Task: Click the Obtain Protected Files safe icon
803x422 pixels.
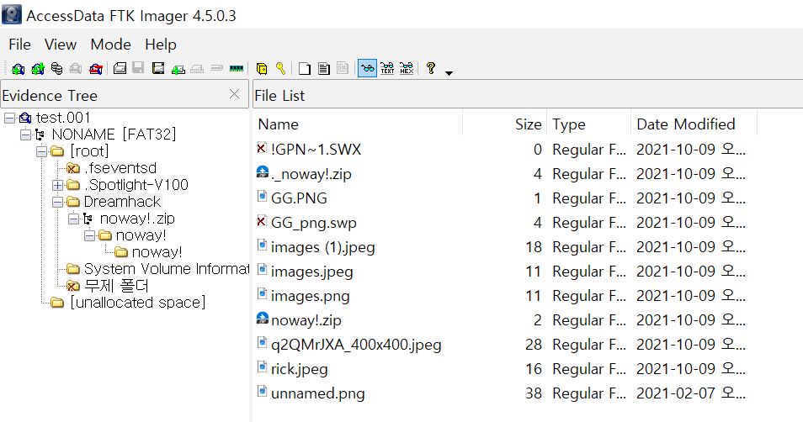Action: pyautogui.click(x=261, y=69)
